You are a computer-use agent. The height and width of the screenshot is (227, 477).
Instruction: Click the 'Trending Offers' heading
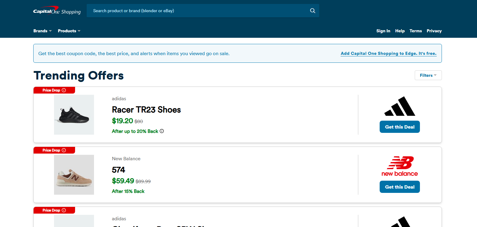[x=79, y=76]
